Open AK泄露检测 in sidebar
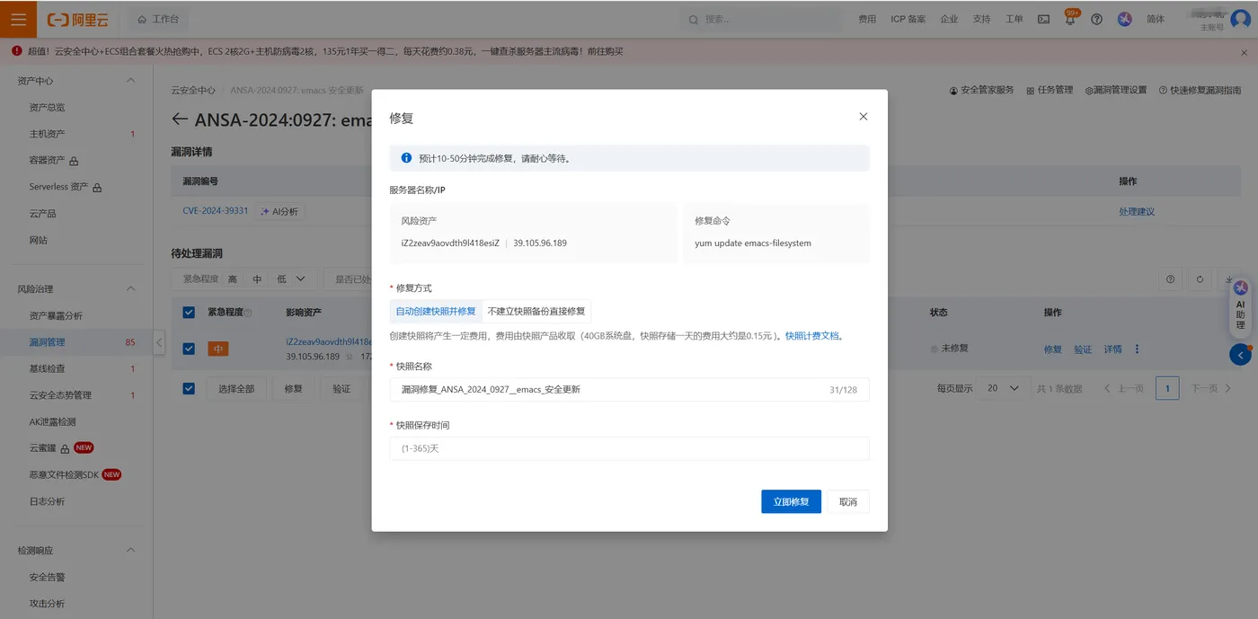1258x619 pixels. point(52,421)
